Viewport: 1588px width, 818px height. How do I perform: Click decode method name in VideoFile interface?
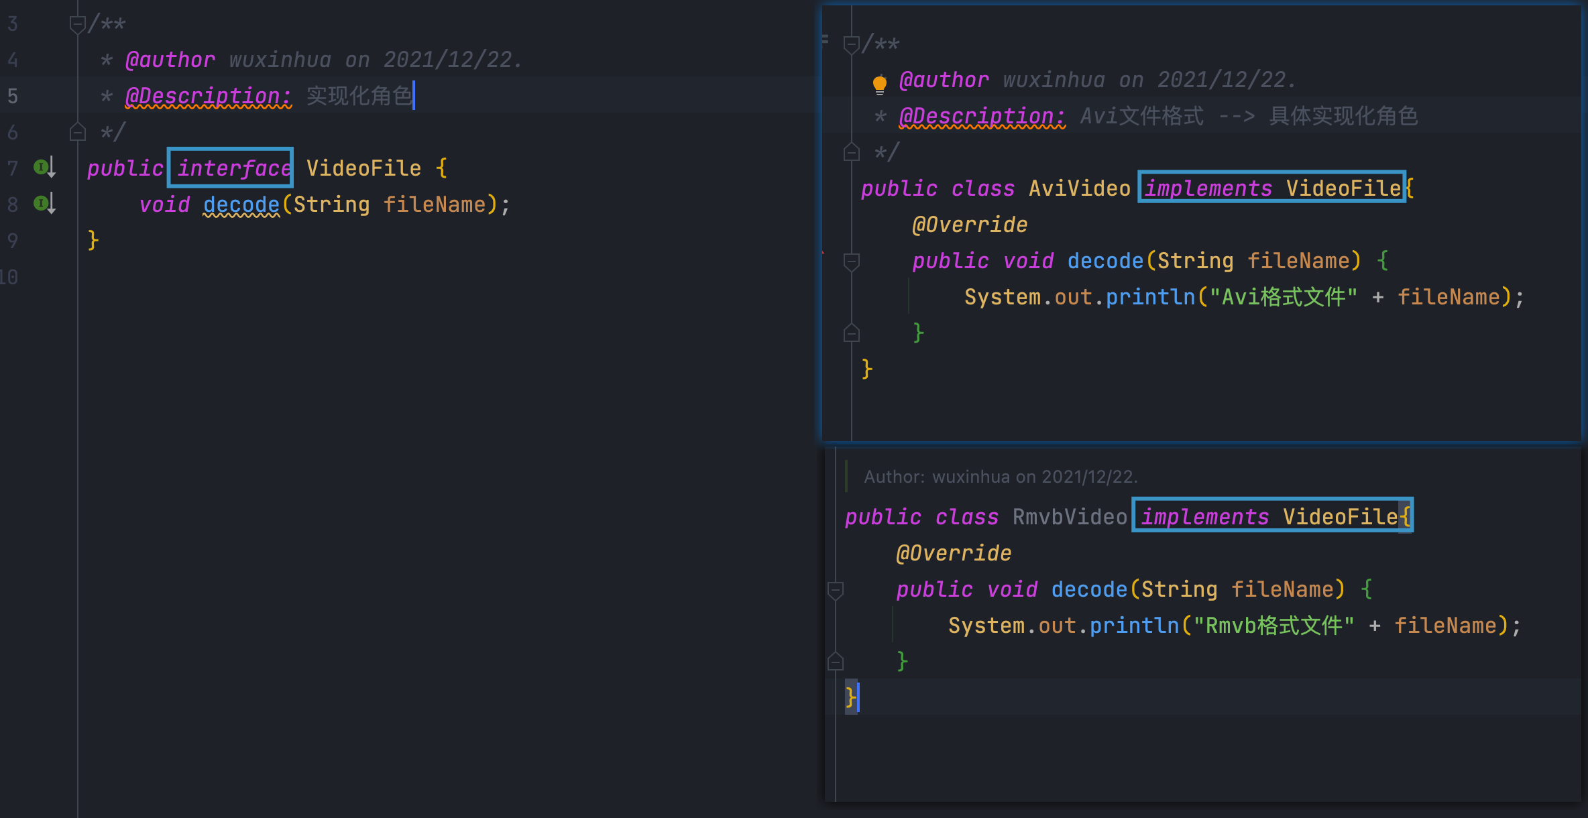coord(241,204)
